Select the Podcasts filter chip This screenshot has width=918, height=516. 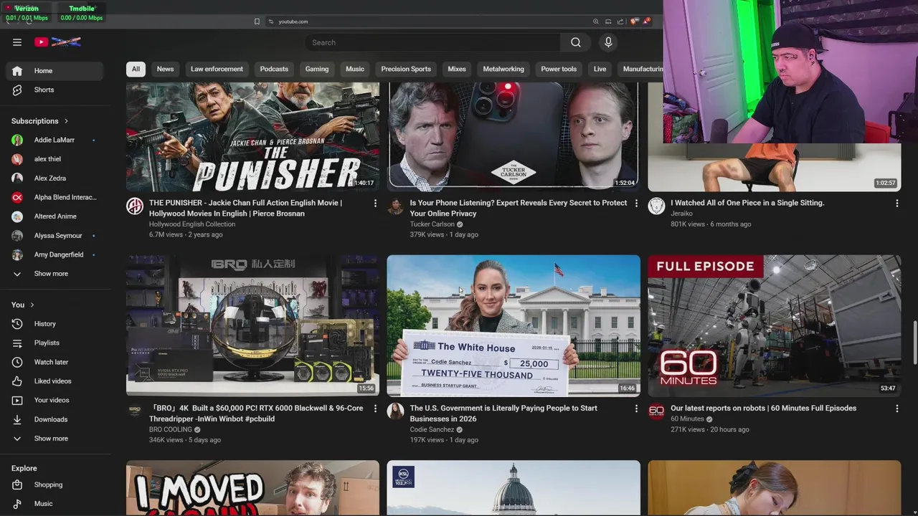click(274, 69)
